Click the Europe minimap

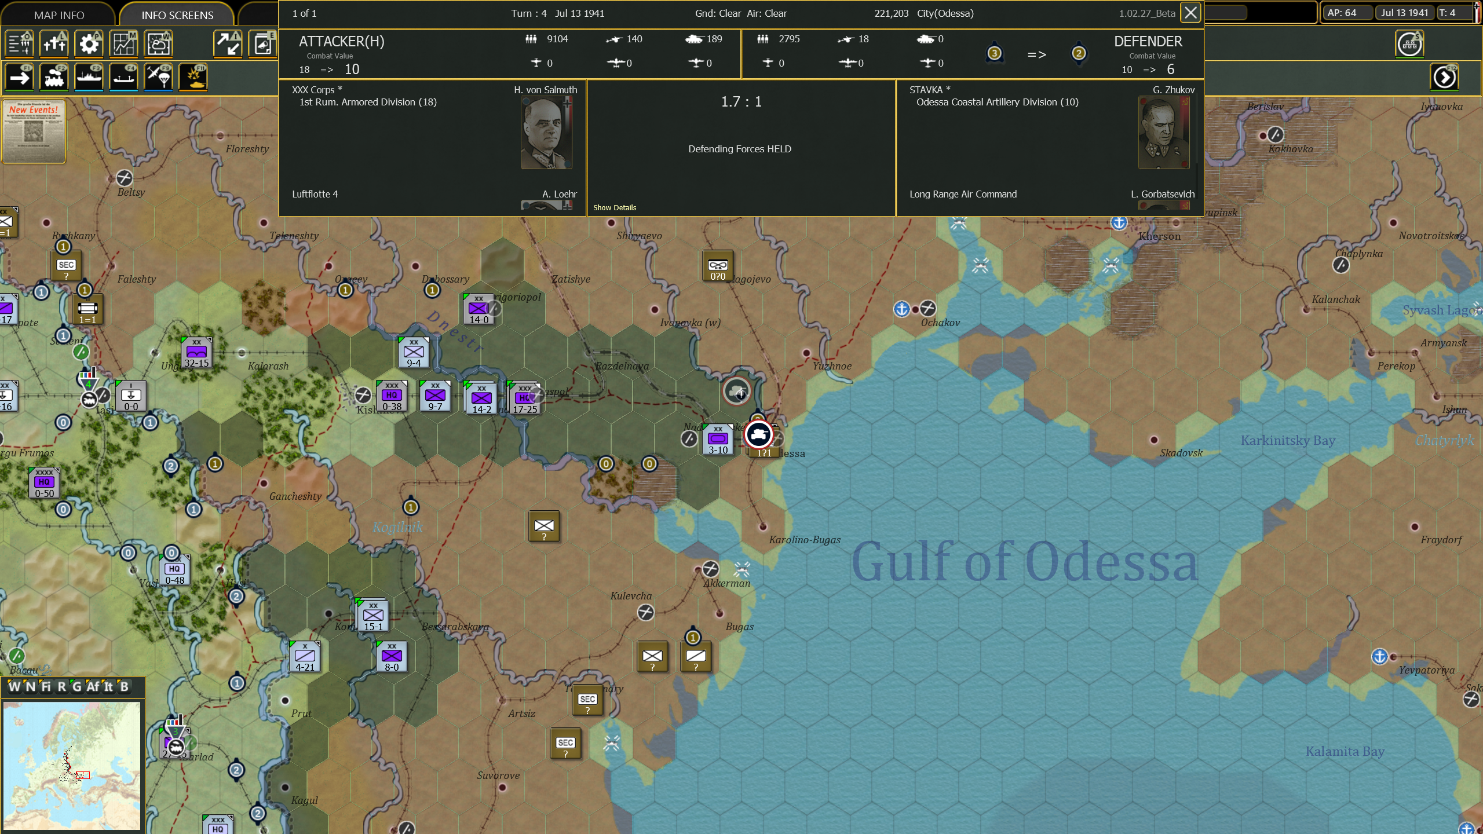pos(72,766)
